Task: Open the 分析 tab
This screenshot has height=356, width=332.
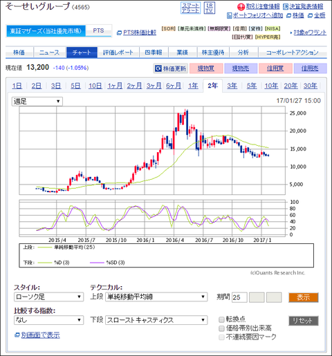Action: tap(243, 53)
